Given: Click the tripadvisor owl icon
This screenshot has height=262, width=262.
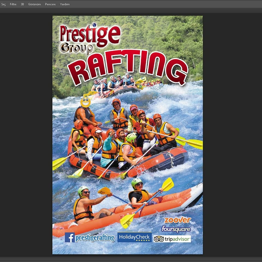Looking at the screenshot, I should (x=159, y=239).
